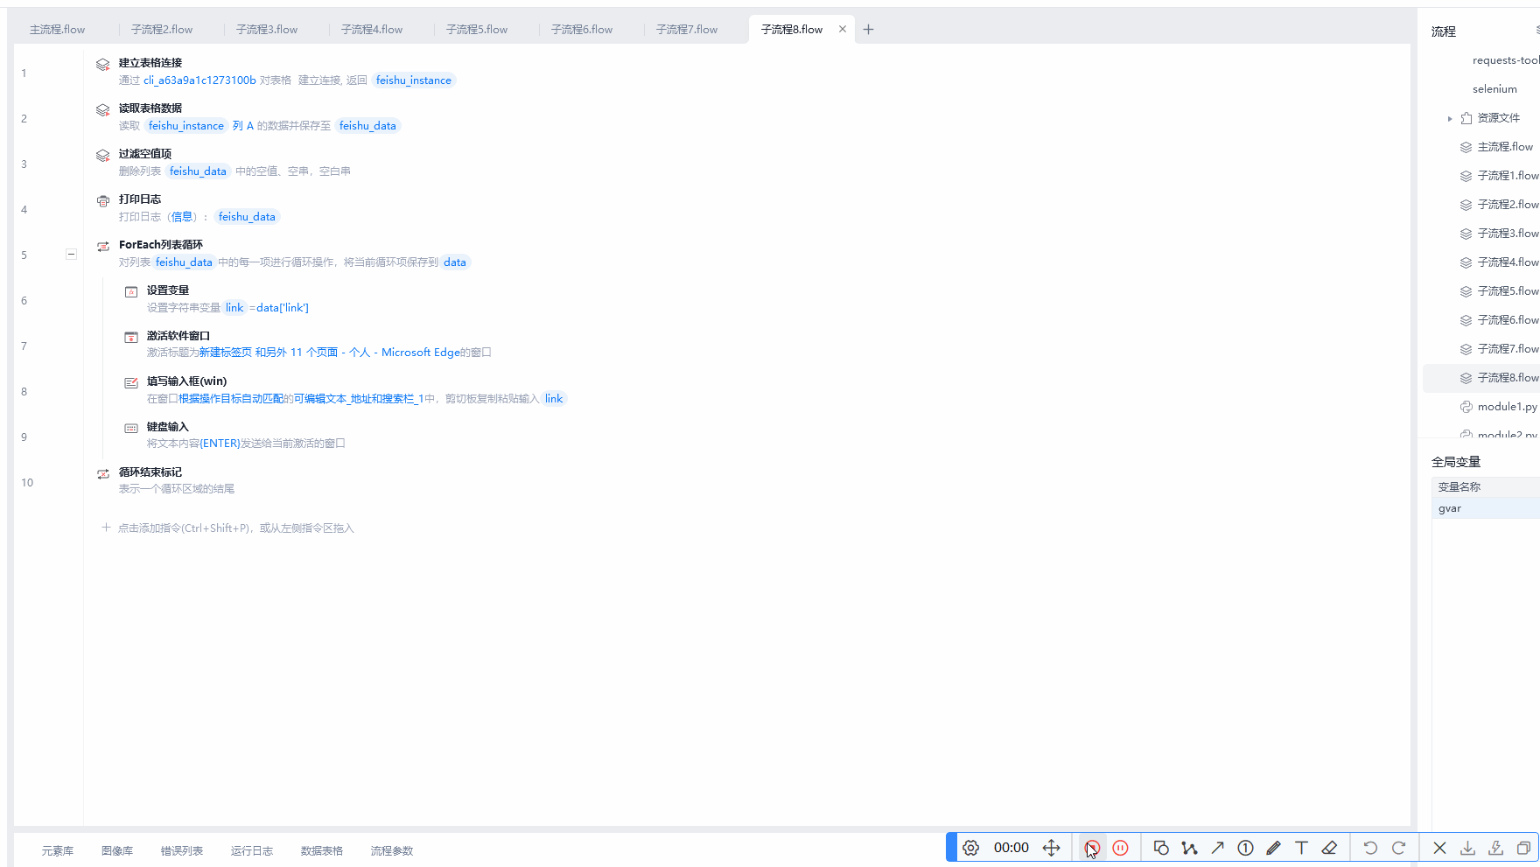Viewport: 1540px width, 867px height.
Task: Open the 运行日志 panel
Action: point(251,850)
